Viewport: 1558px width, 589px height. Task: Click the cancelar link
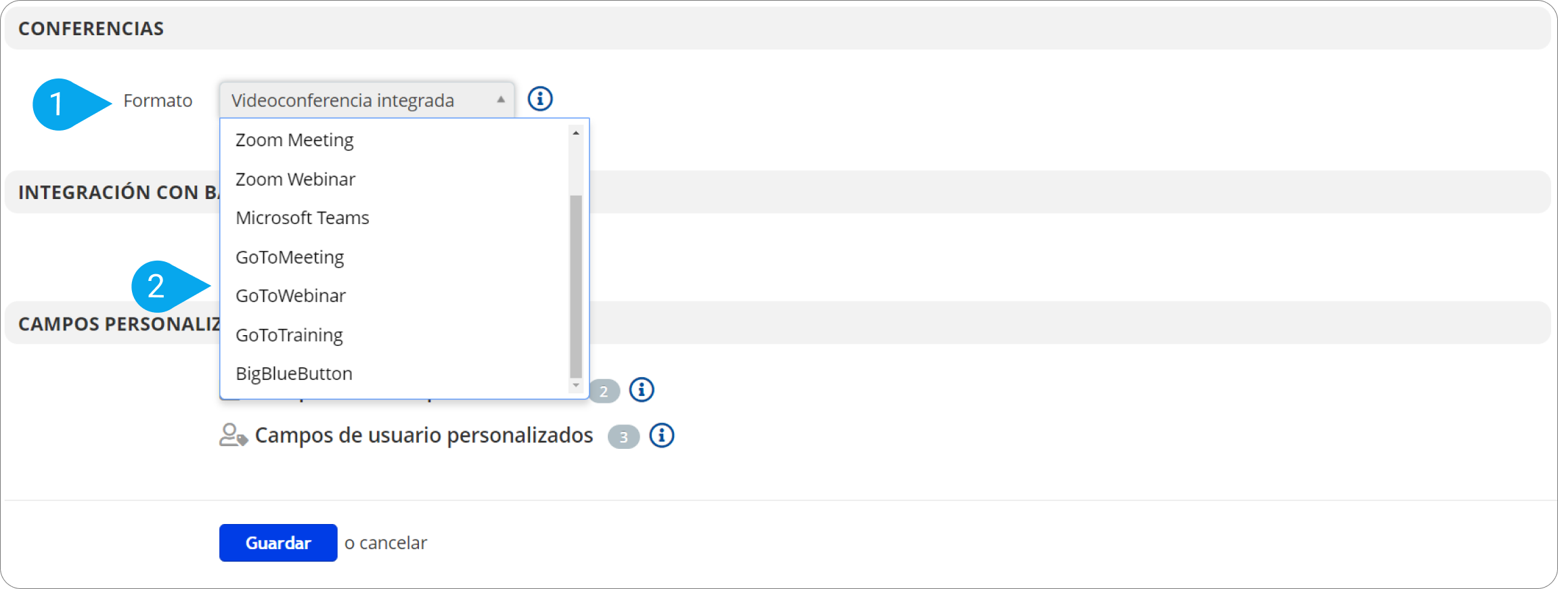pos(393,543)
